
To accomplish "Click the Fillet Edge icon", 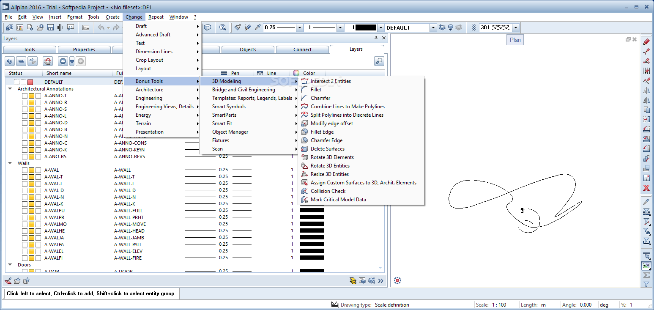I will [304, 132].
